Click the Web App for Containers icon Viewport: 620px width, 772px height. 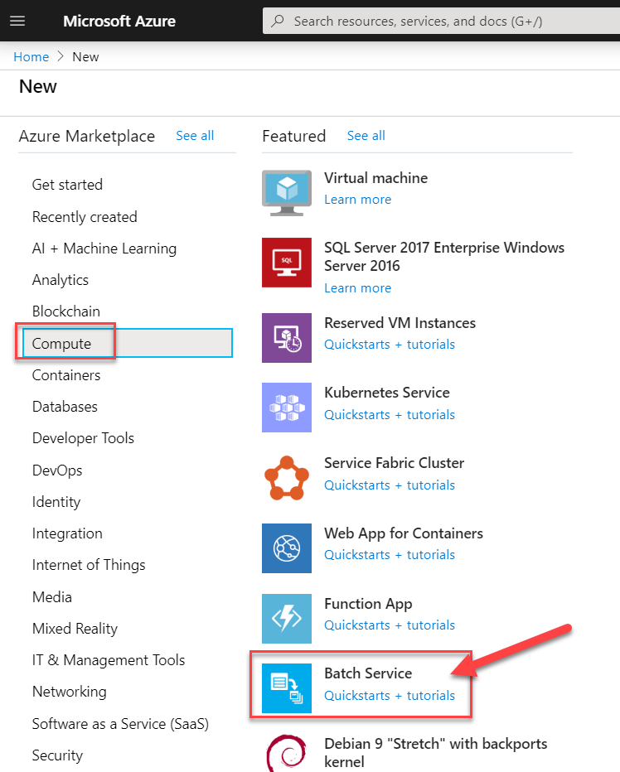287,548
